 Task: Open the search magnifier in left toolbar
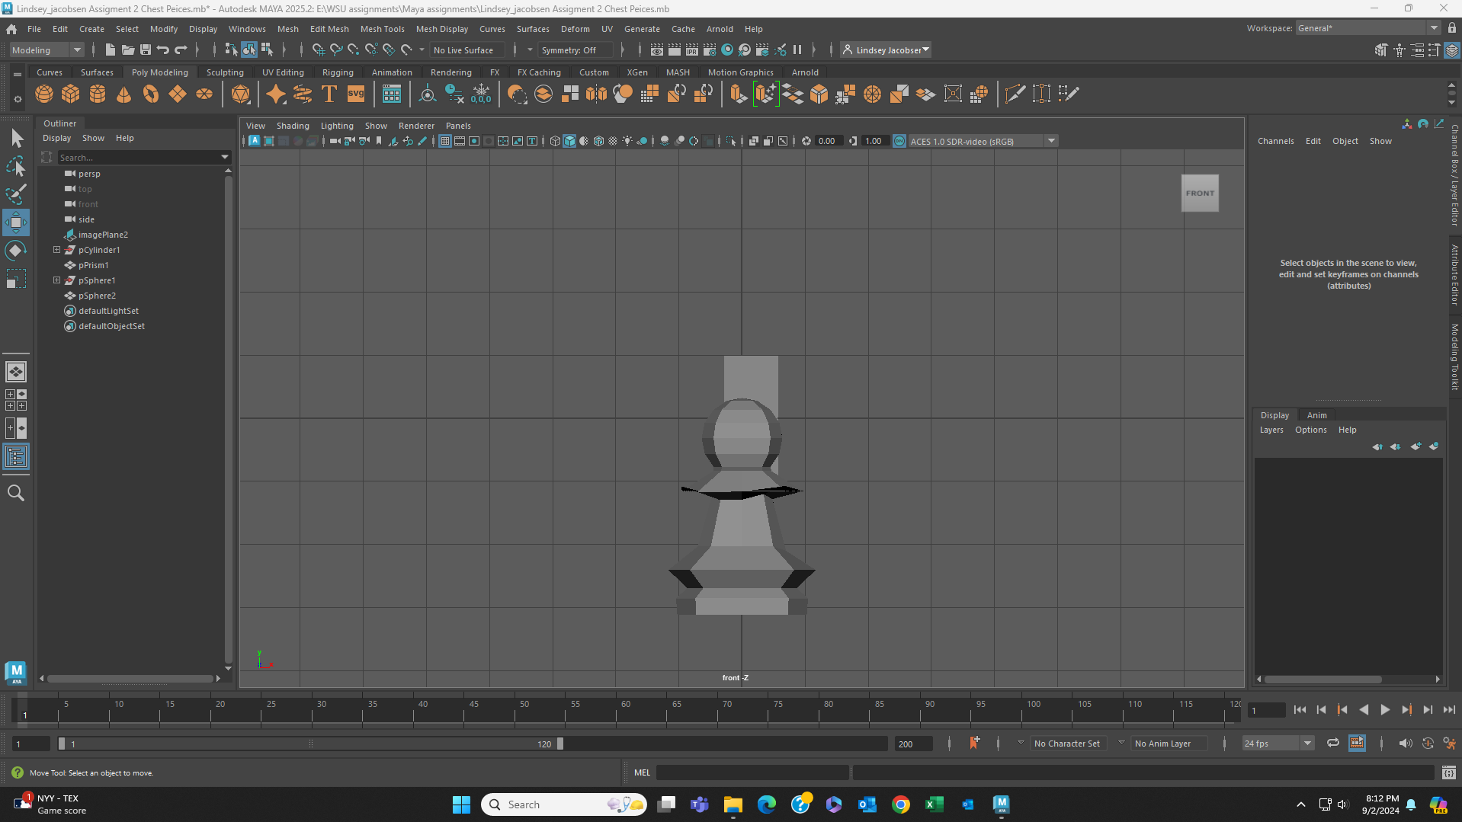(15, 493)
